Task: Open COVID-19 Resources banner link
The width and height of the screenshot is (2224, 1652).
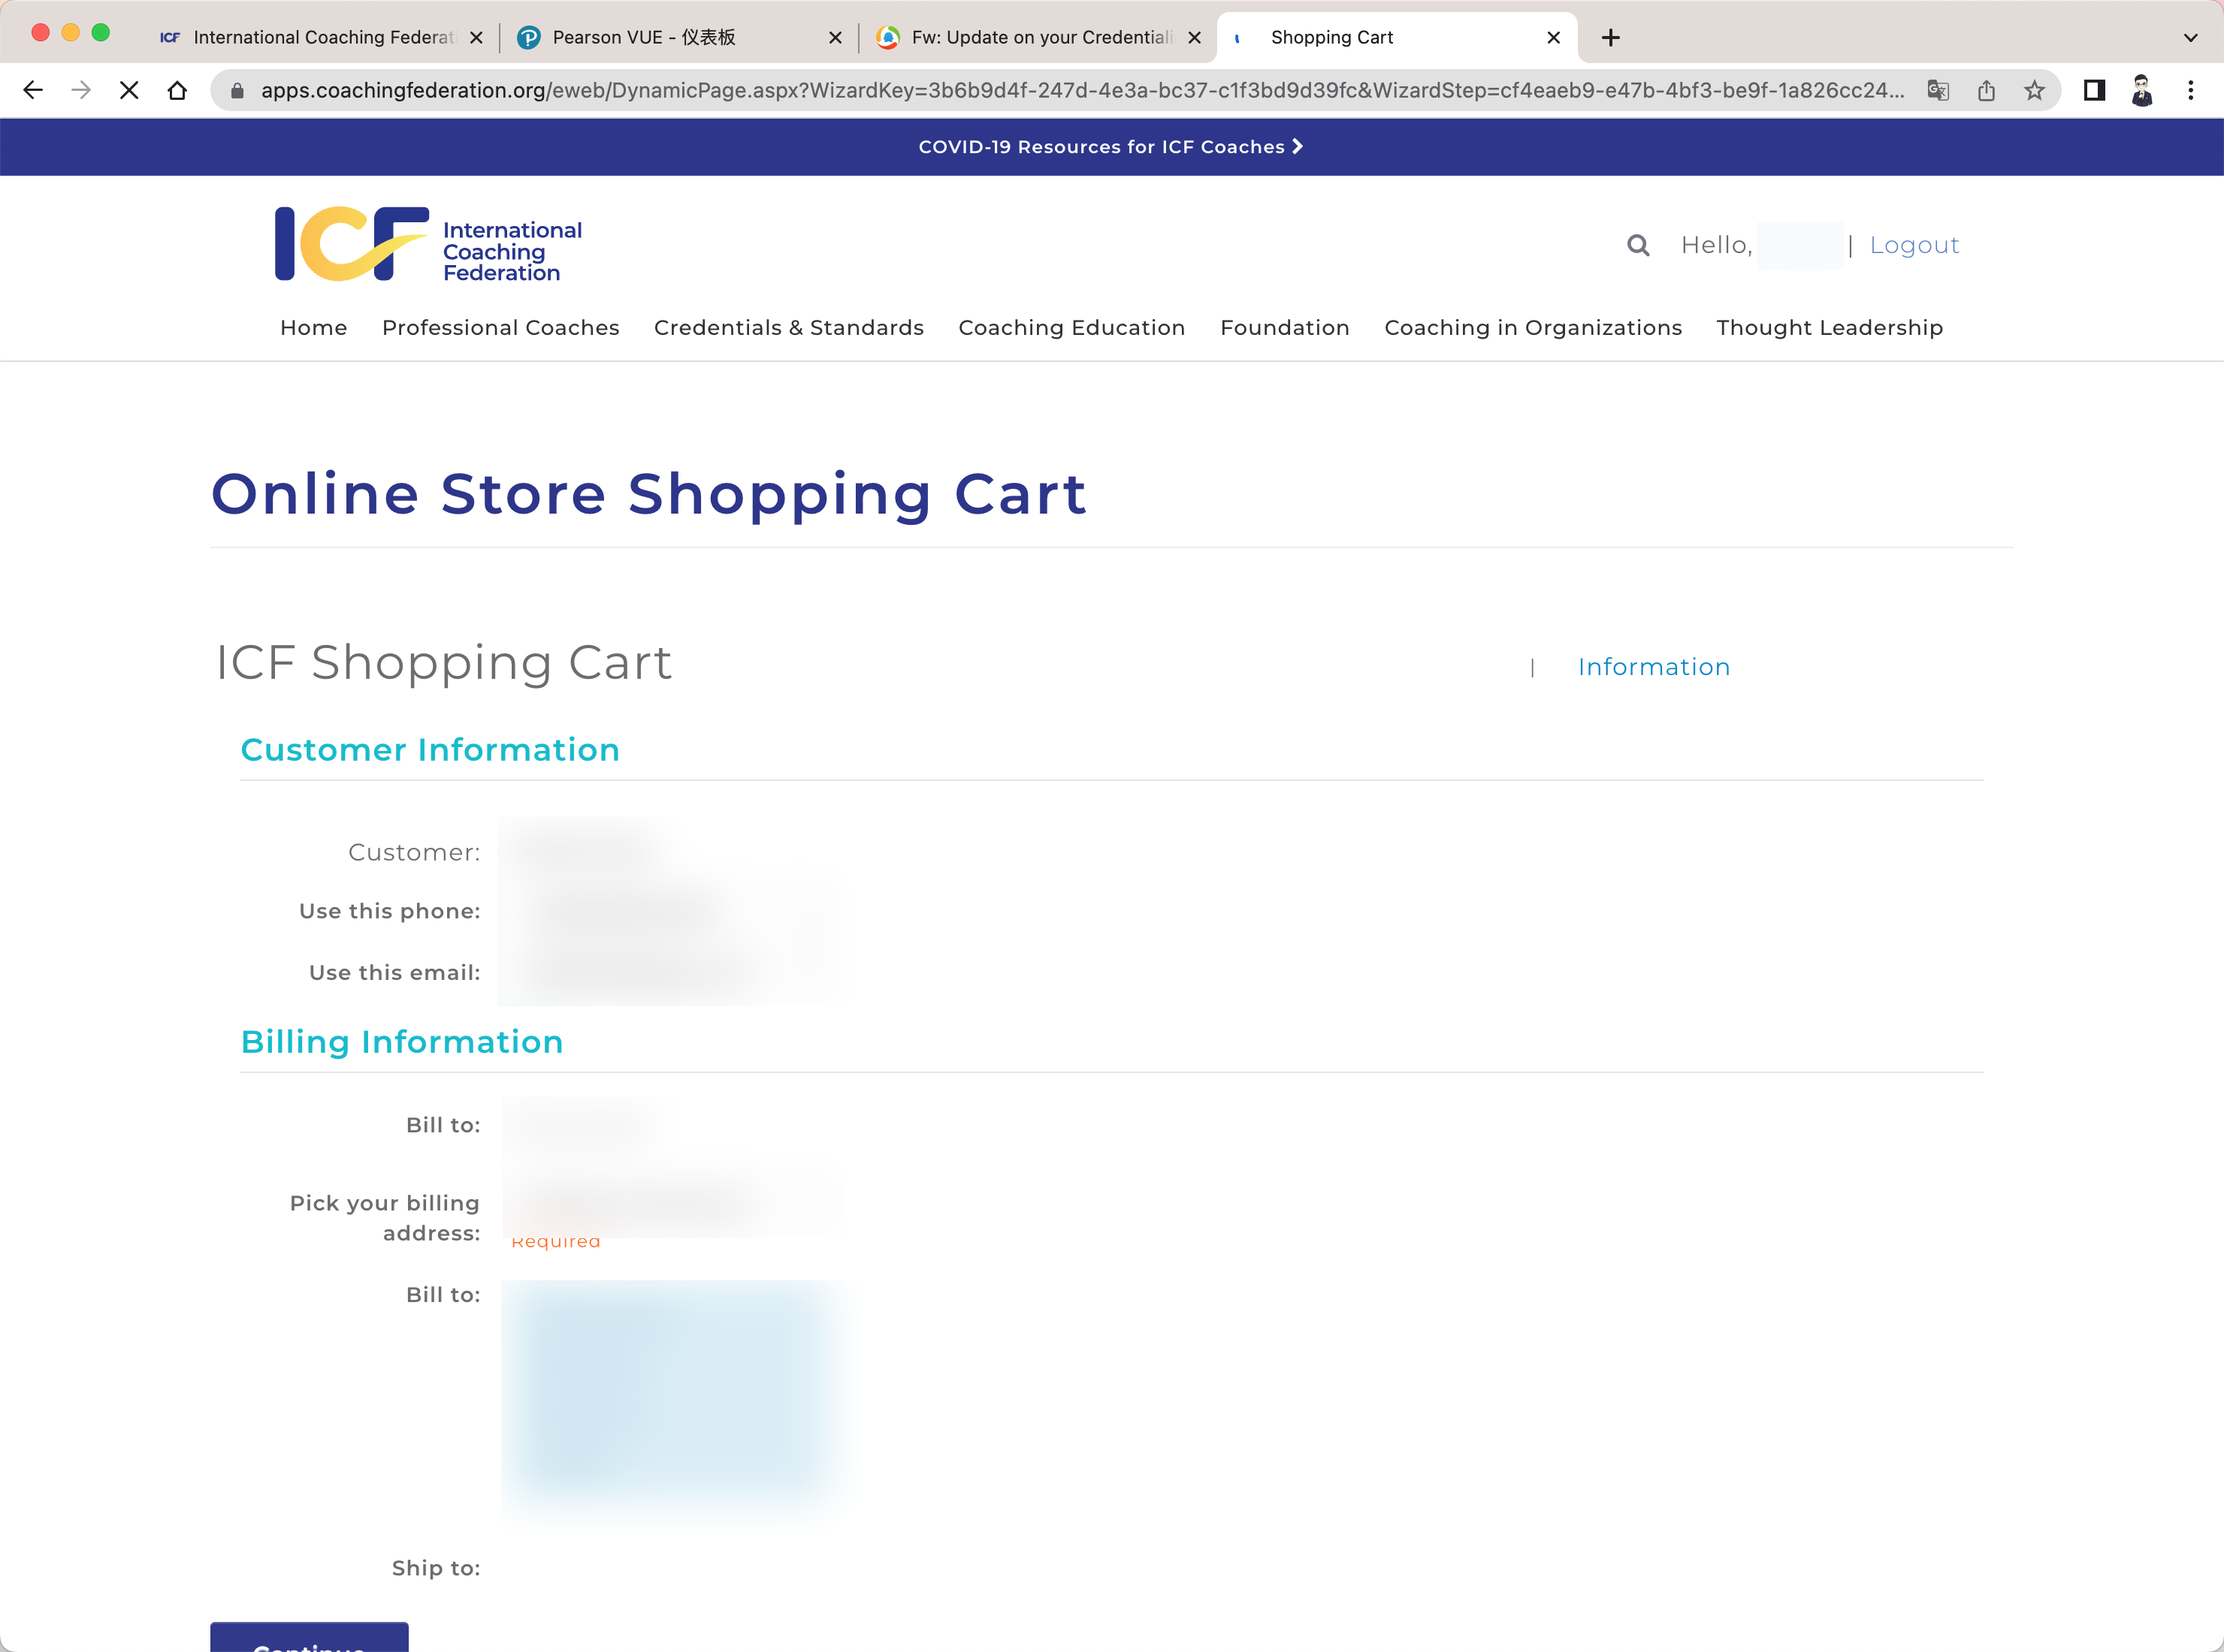Action: pos(1110,147)
